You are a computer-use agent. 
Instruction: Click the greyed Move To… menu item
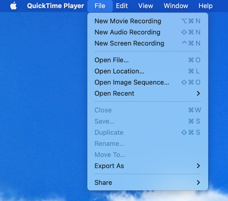(148, 155)
